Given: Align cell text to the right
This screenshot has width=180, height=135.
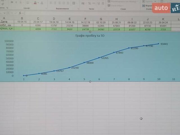Looking at the screenshot, I should [x=59, y=3].
